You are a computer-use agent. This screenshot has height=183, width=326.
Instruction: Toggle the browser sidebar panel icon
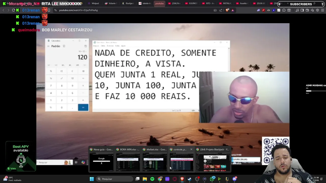pyautogui.click(x=302, y=10)
